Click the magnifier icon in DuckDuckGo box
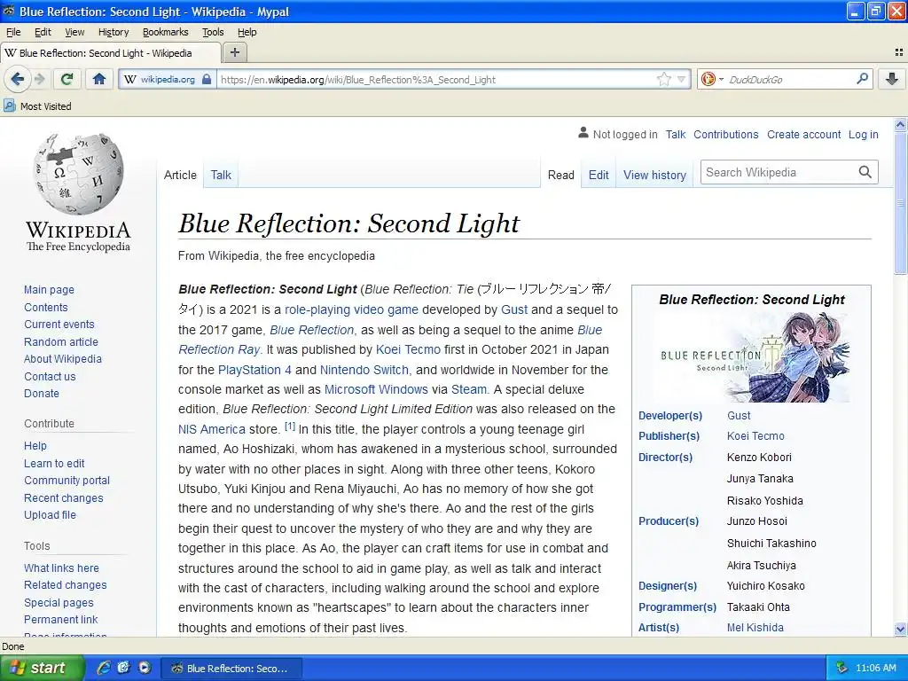 pyautogui.click(x=862, y=79)
